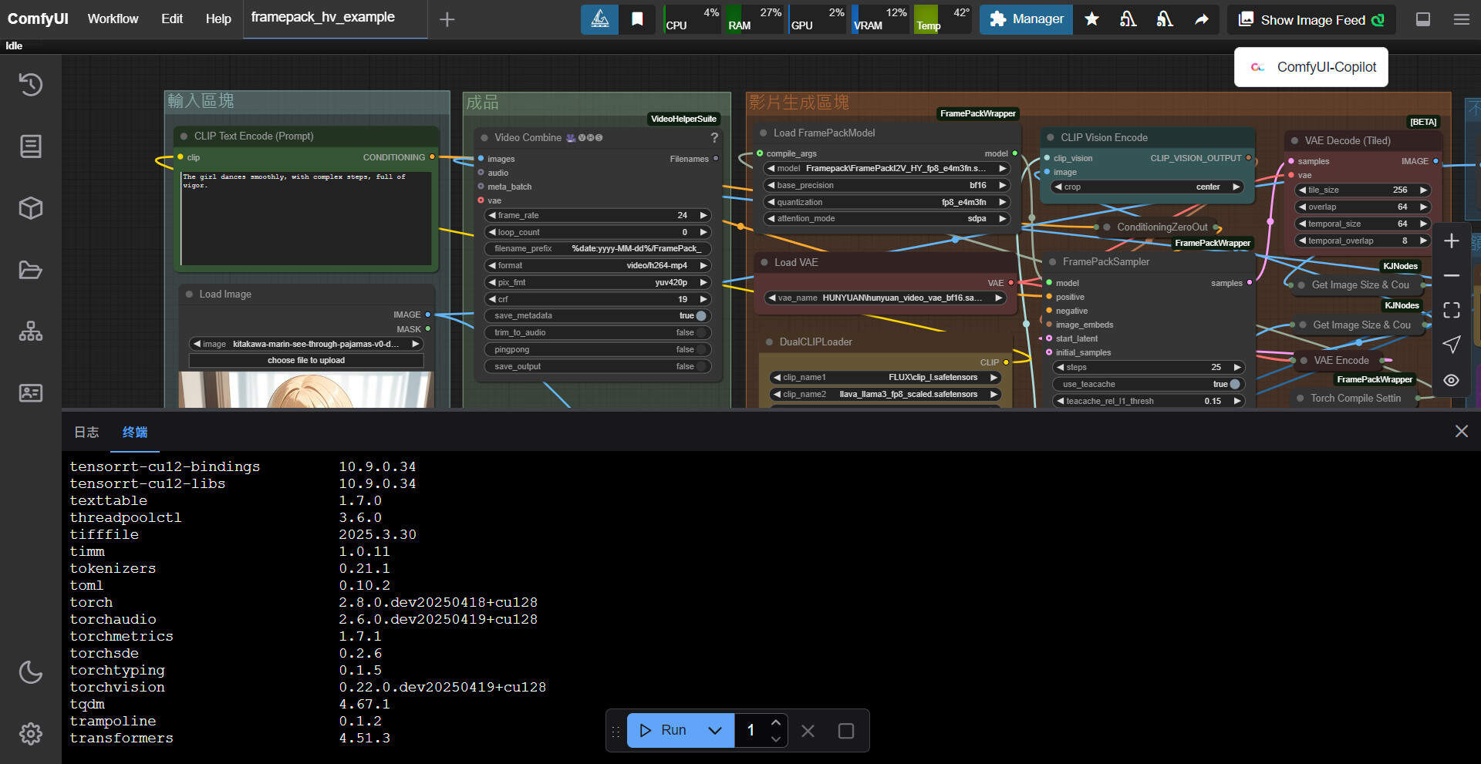
Task: Toggle dark theme moon icon
Action: click(x=31, y=672)
